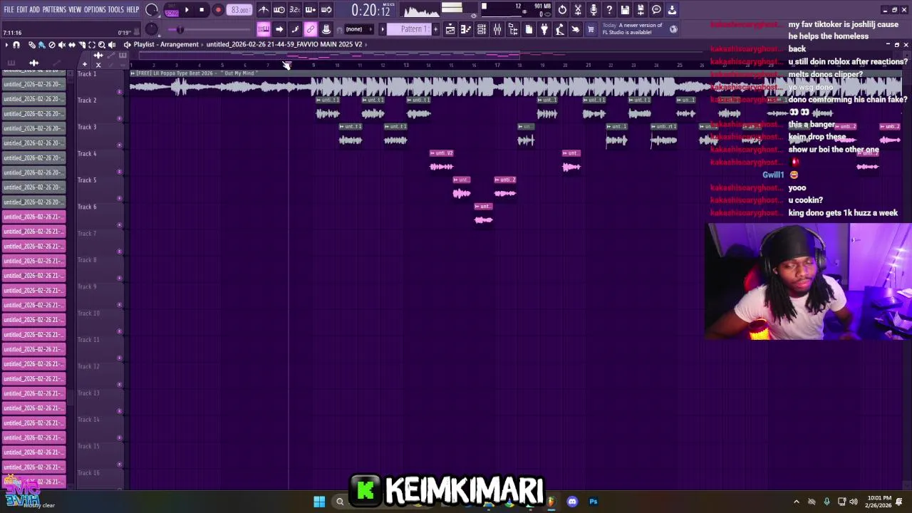Select the playlist Slip tool
Viewport: 912px width, 513px height.
(71, 45)
